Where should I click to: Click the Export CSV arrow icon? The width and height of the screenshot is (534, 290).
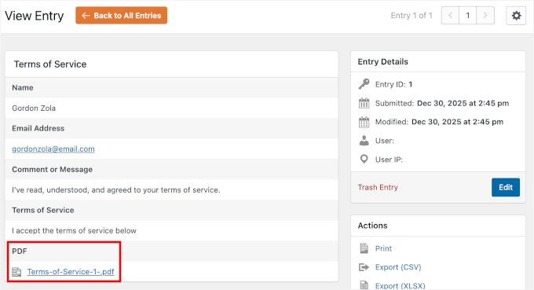click(x=364, y=267)
